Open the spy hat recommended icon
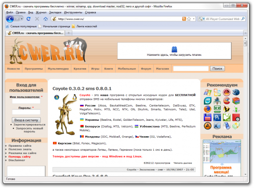Viewport: 254px width, 188px height. pyautogui.click(x=217, y=101)
